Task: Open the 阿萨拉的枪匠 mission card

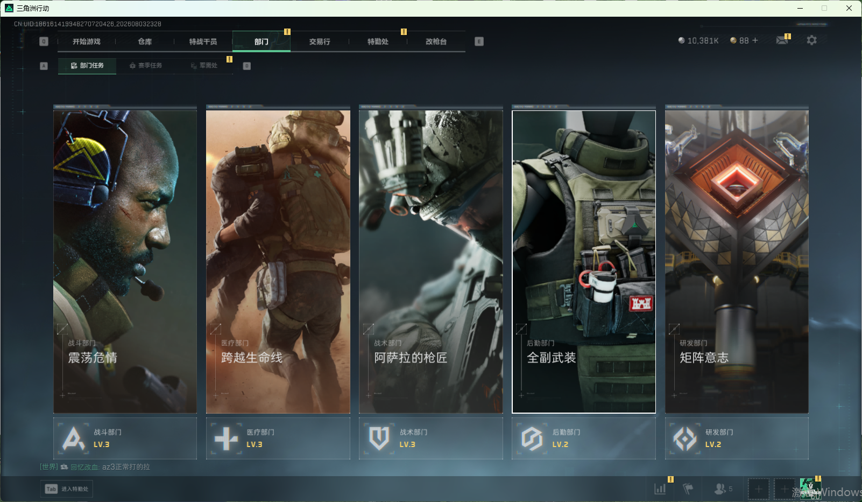Action: pos(431,262)
